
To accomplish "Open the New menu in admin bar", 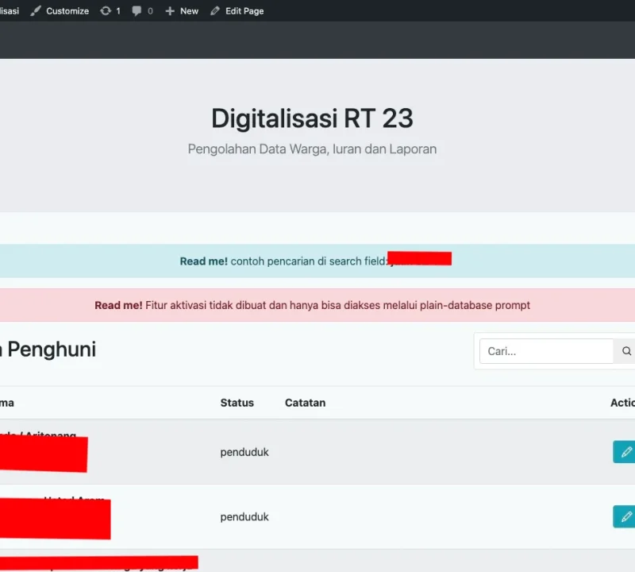I will click(182, 11).
